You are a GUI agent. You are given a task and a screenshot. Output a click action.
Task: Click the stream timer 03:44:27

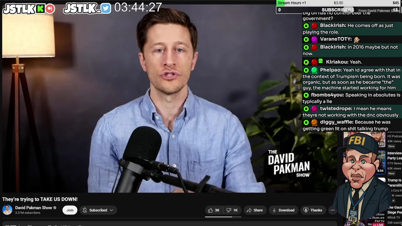click(x=138, y=8)
